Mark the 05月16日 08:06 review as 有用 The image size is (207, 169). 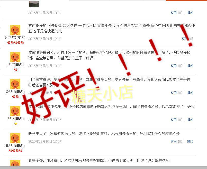click(x=176, y=120)
